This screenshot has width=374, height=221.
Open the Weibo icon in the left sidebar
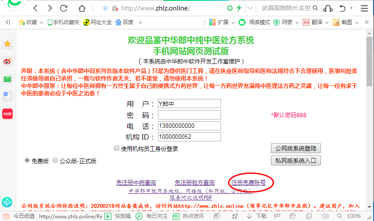tap(7, 62)
